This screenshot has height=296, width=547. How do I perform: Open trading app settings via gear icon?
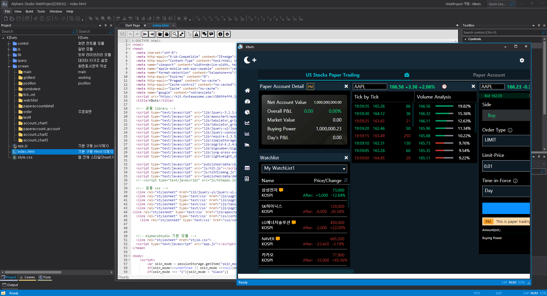tap(522, 60)
